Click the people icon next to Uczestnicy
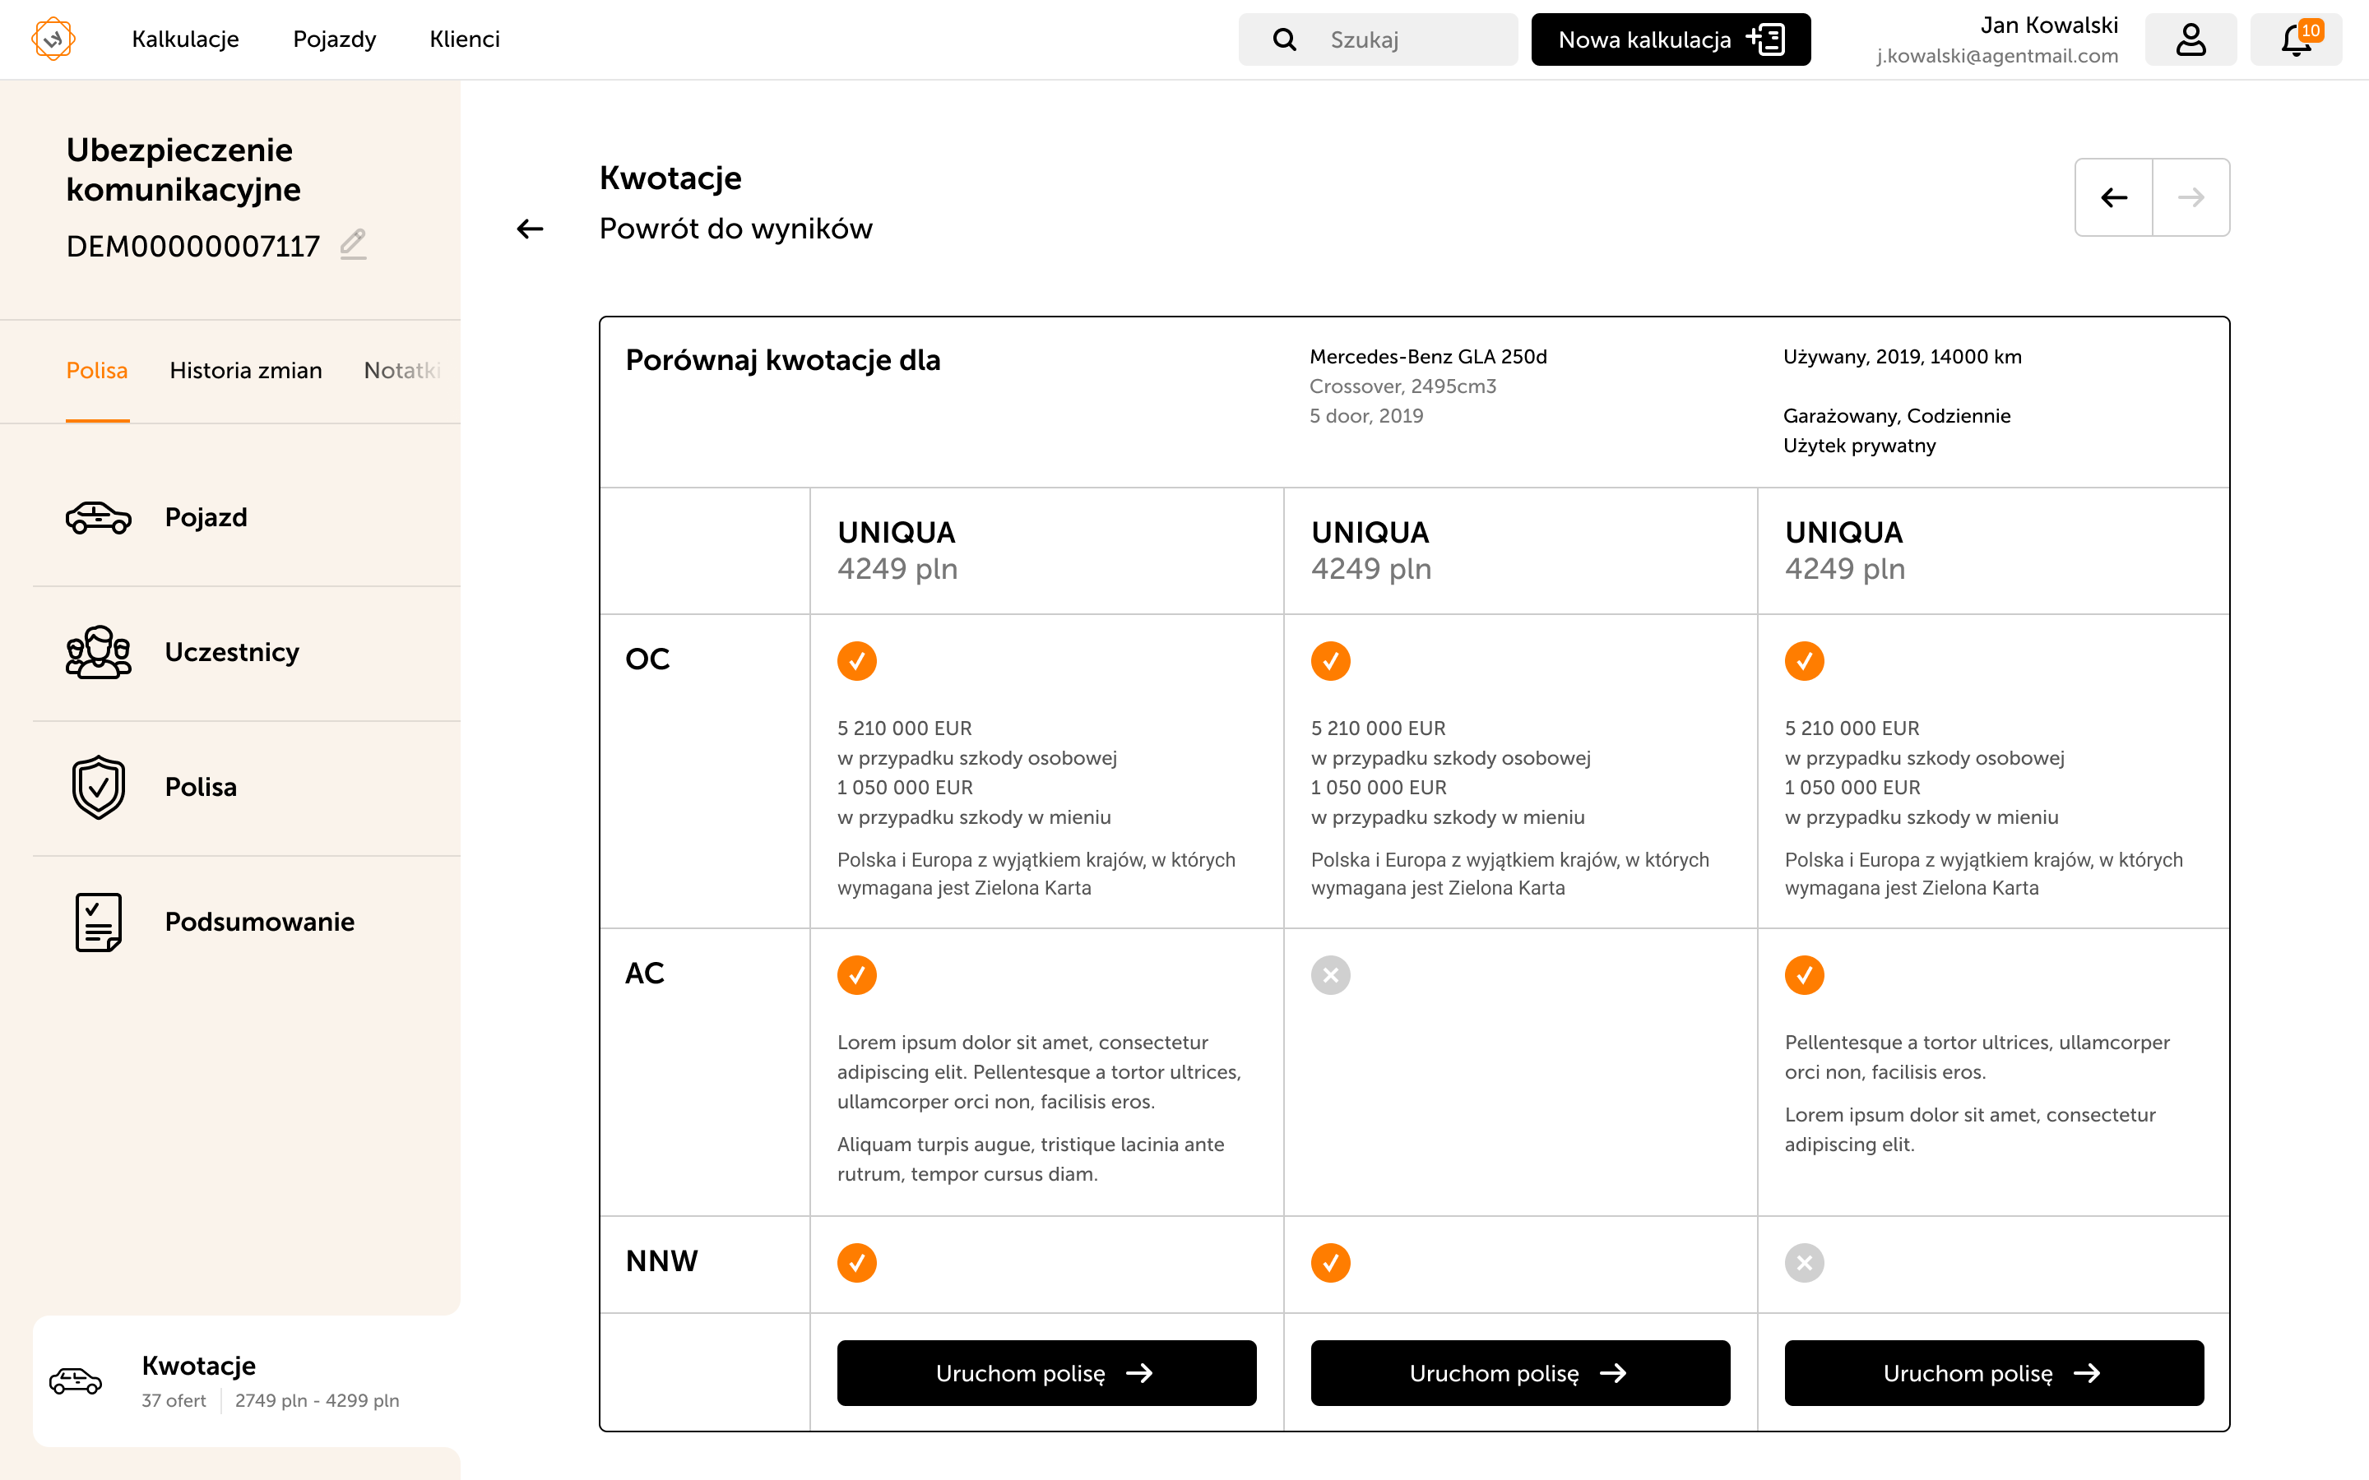 (98, 652)
